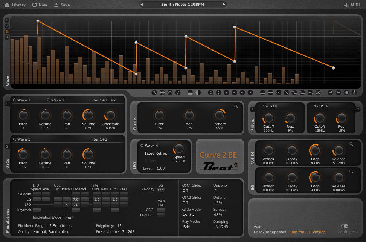Select waveform slot 3
Viewport: 366px width, 242px height.
pyautogui.click(x=7, y=32)
